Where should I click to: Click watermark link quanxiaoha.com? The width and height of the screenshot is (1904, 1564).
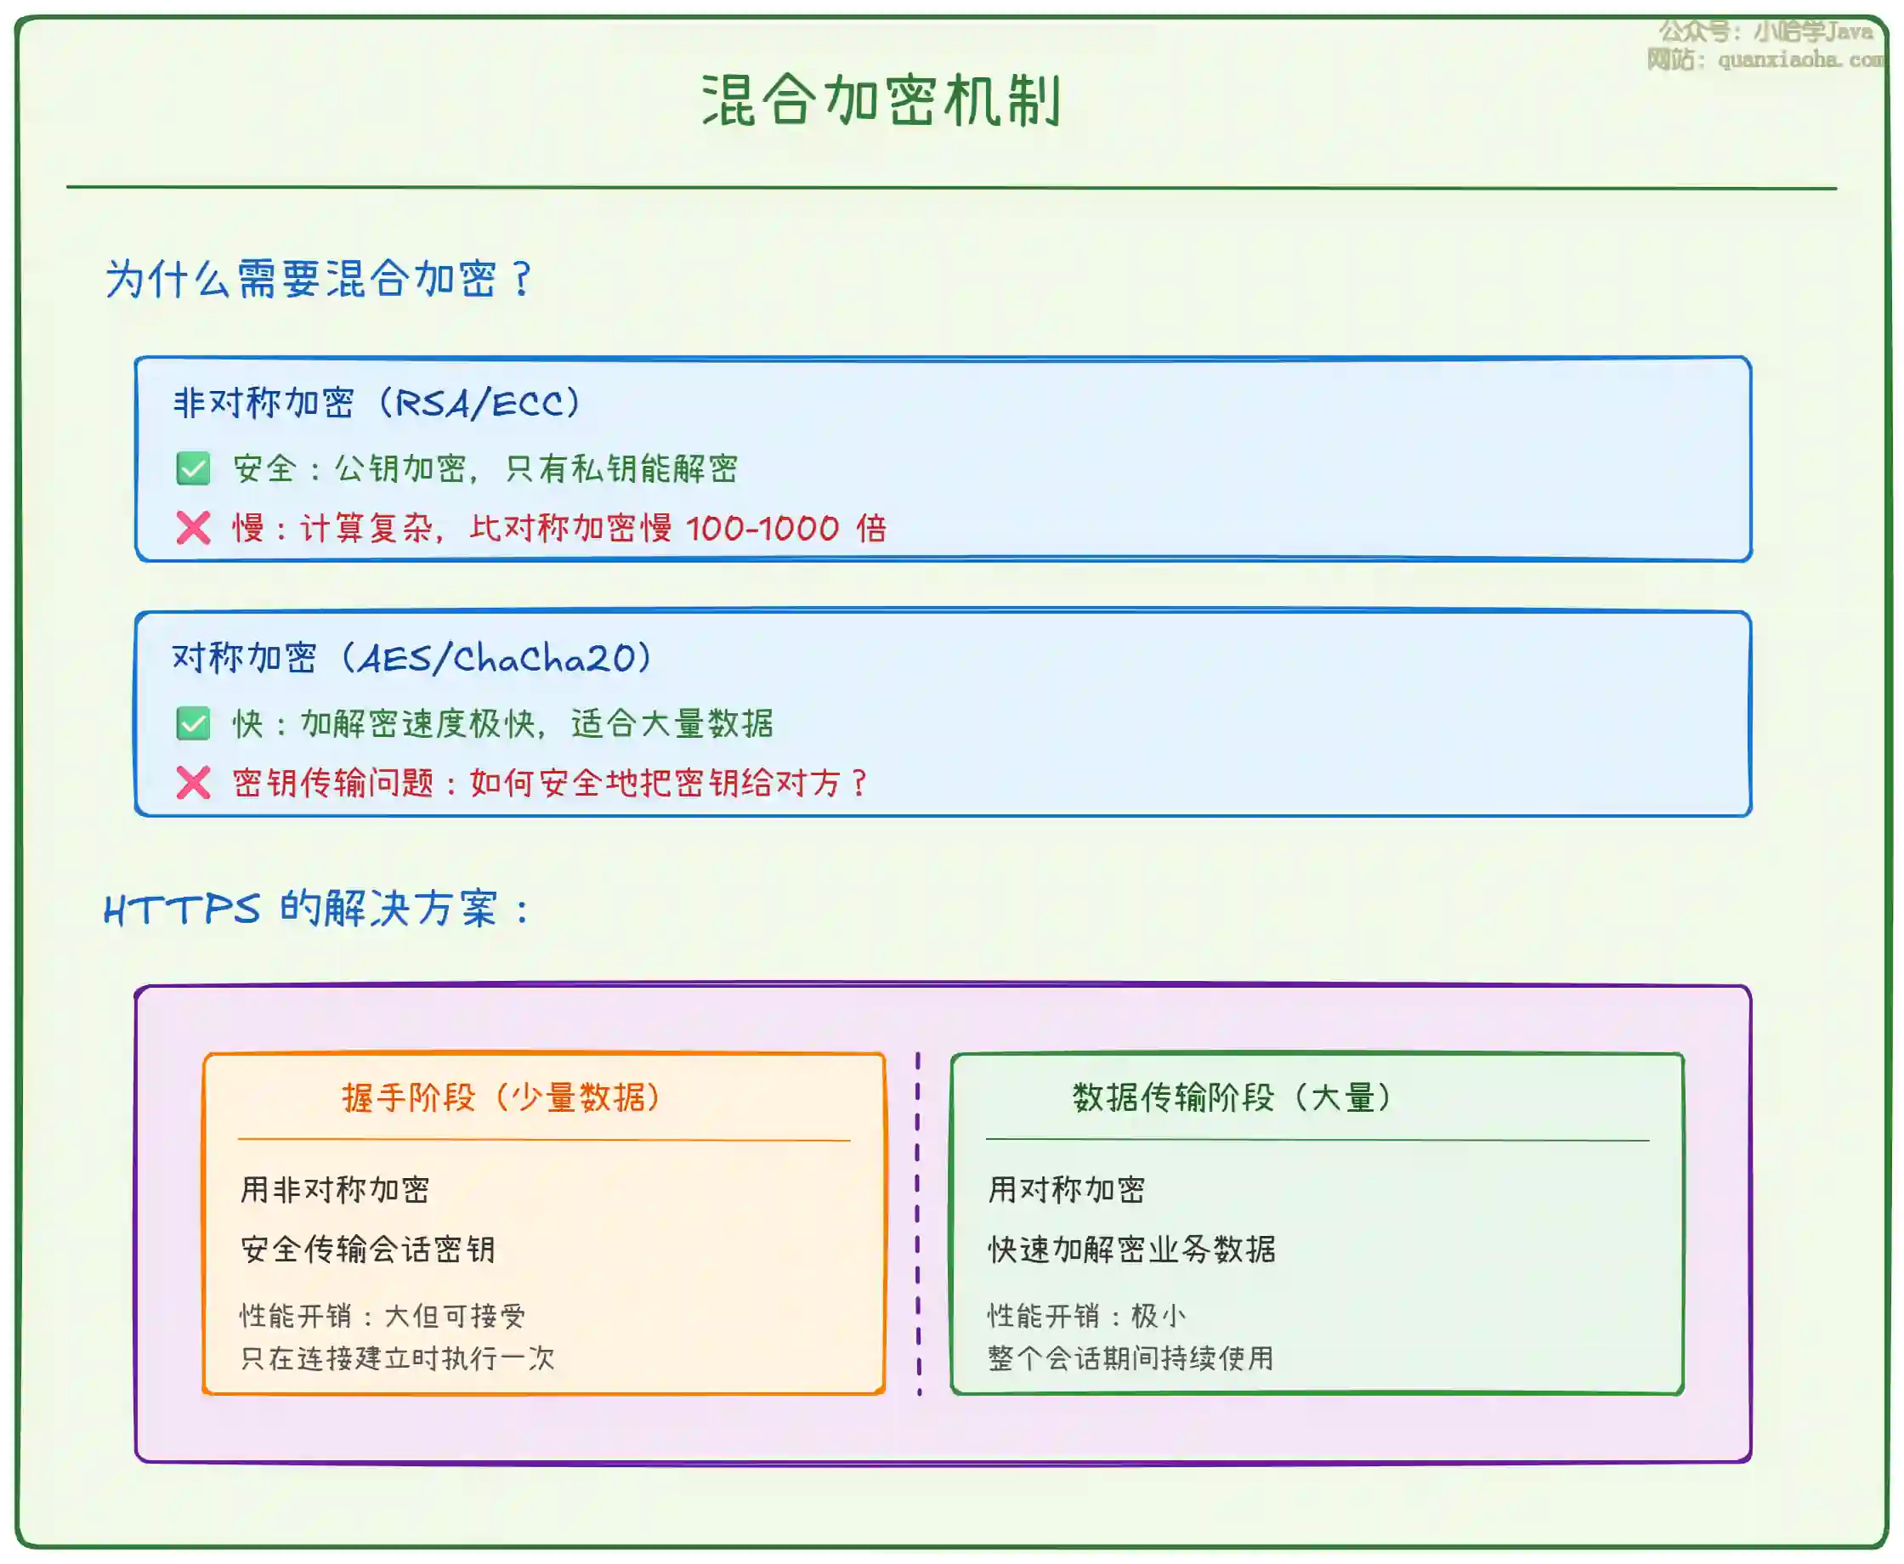[1799, 59]
